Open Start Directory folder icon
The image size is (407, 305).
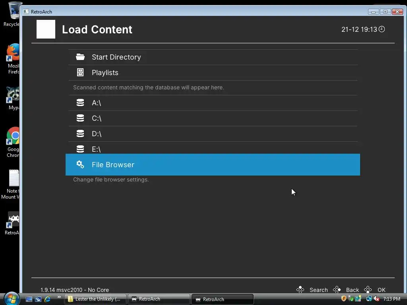tap(80, 57)
